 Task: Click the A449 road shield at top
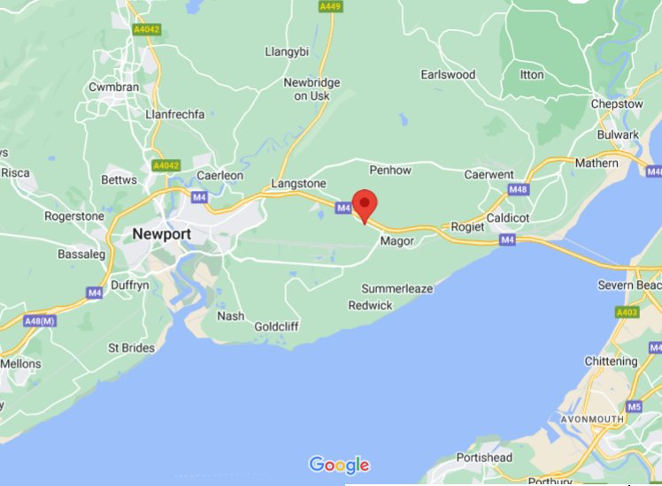tap(331, 7)
